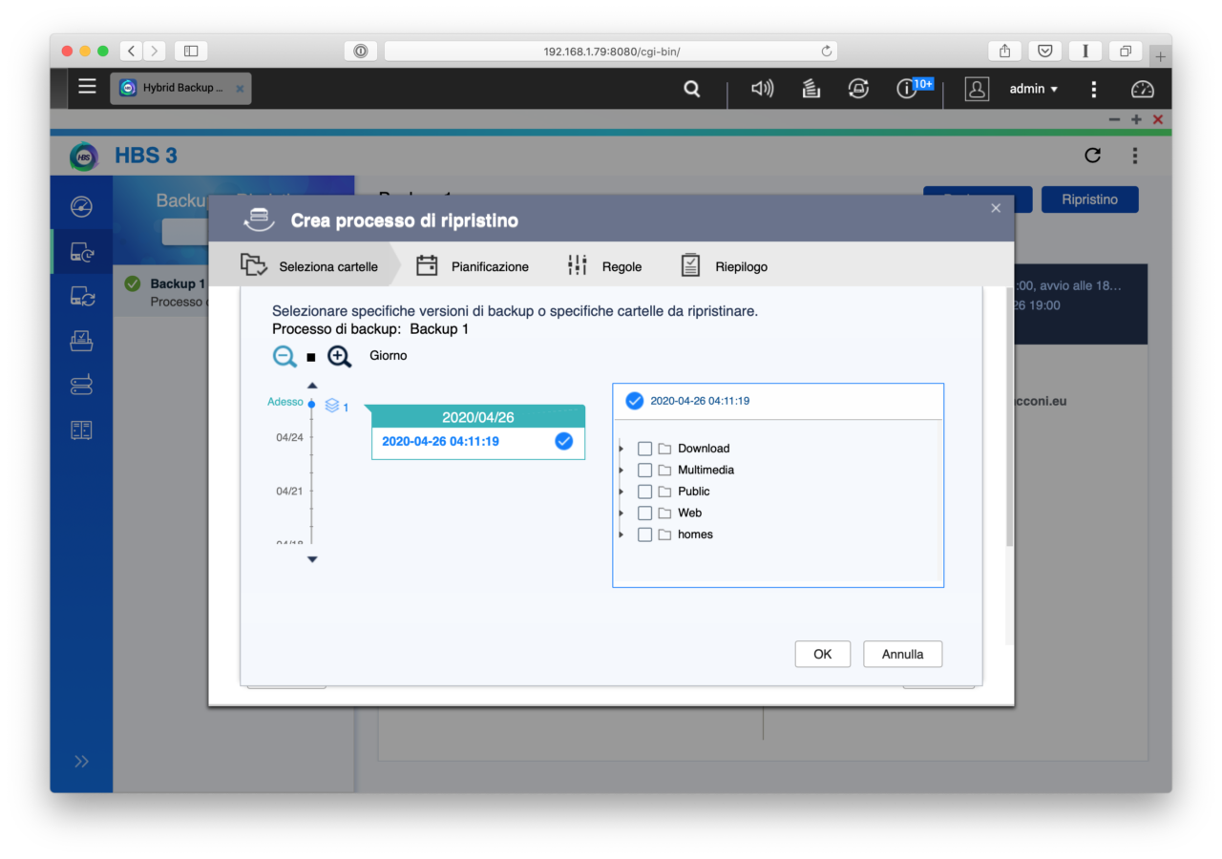
Task: Check the Multimedia folder checkbox
Action: 644,470
